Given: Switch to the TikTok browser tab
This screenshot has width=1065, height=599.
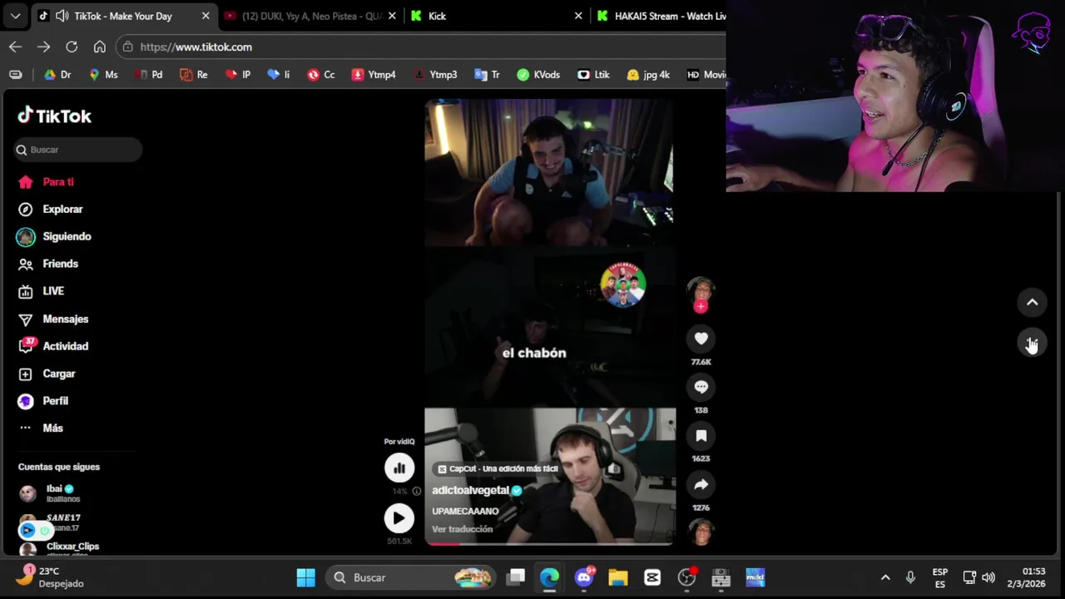Looking at the screenshot, I should click(x=123, y=16).
